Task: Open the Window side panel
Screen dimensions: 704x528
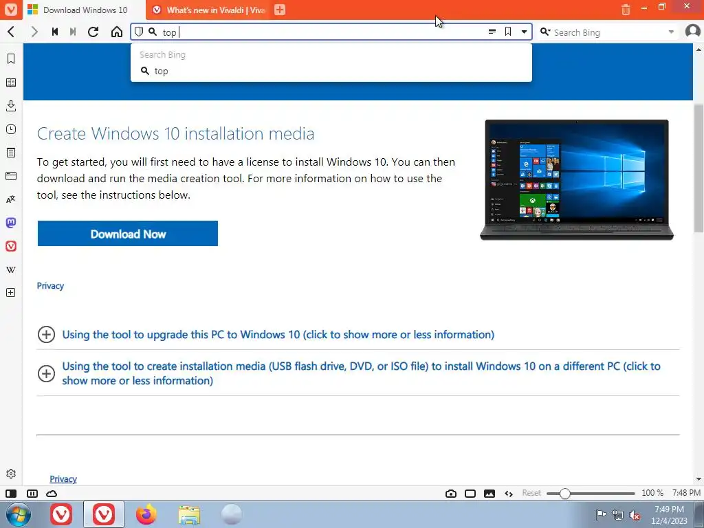Action: tap(11, 176)
